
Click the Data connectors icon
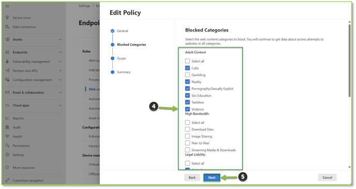pyautogui.click(x=7, y=27)
